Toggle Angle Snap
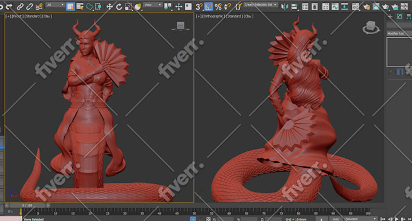The image size is (412, 221). tap(208, 7)
